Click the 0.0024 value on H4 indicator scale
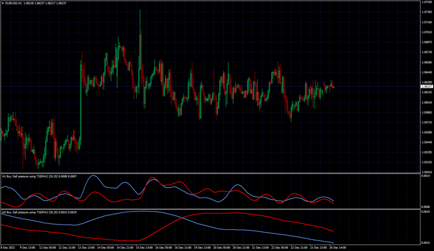The height and width of the screenshot is (251, 434). (x=426, y=212)
